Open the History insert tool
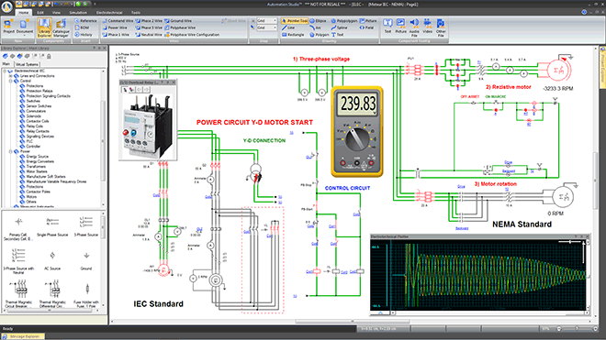606x340 pixels. [83, 35]
